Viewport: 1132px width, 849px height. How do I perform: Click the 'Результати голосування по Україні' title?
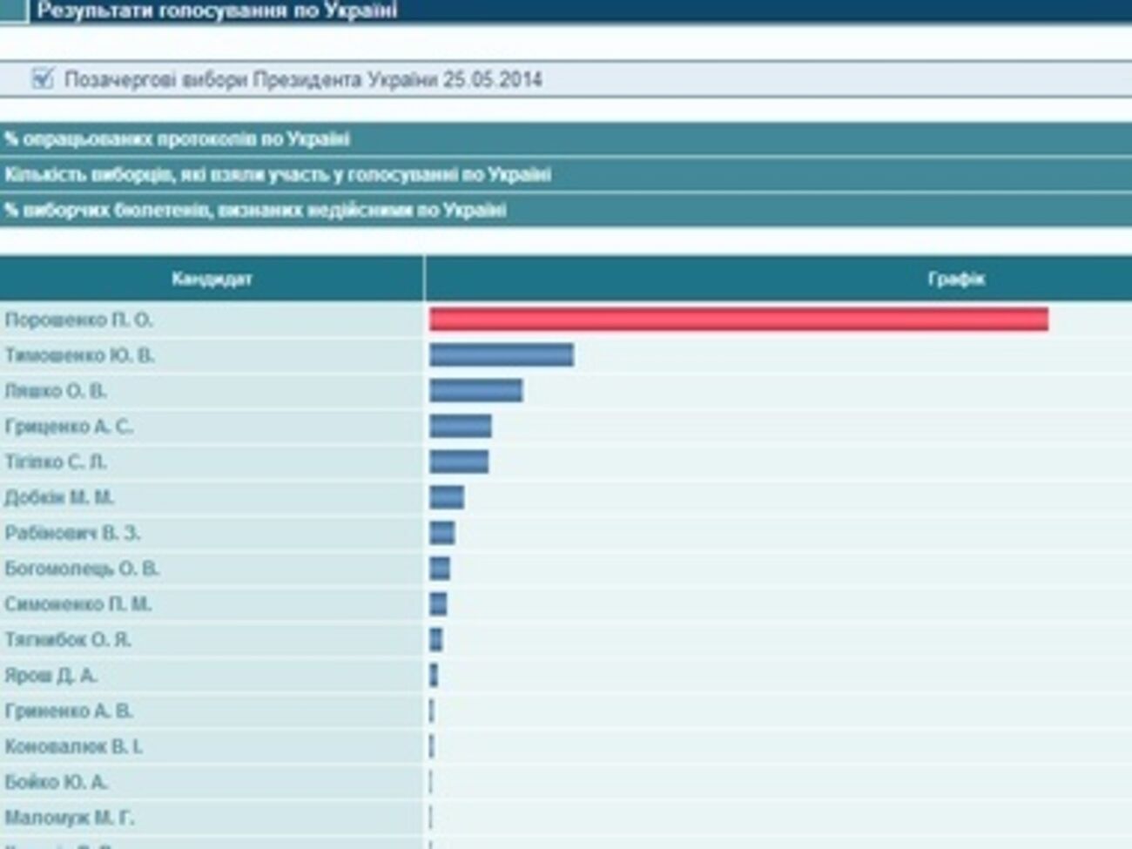click(217, 10)
